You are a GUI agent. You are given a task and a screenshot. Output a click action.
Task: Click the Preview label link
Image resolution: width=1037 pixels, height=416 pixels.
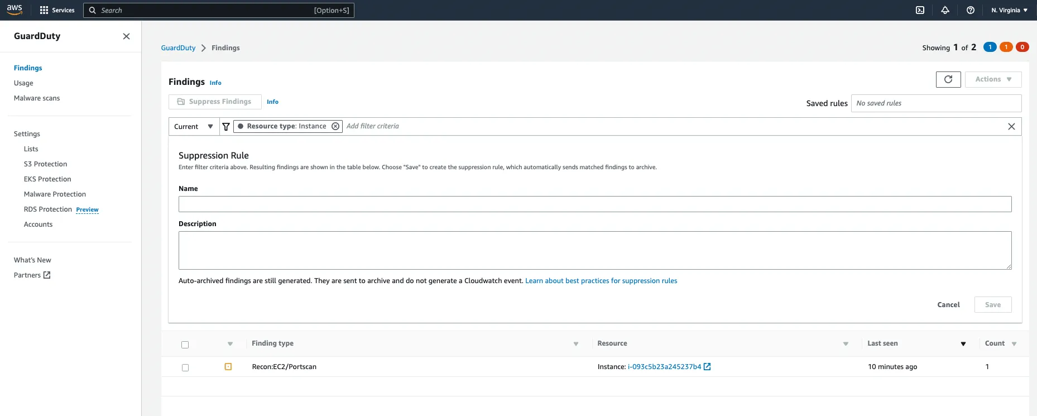(x=87, y=209)
